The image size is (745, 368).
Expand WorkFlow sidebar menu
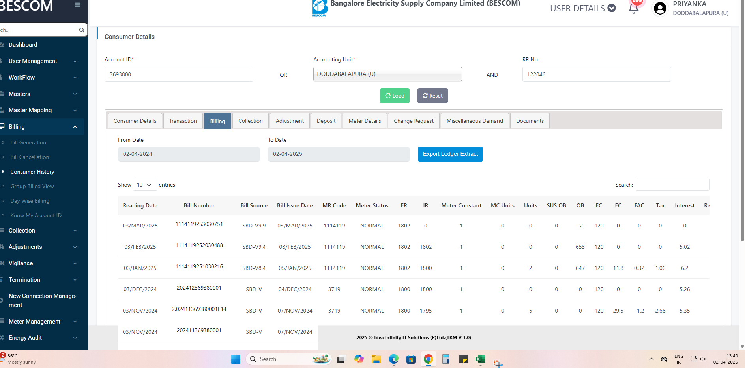[x=42, y=78]
